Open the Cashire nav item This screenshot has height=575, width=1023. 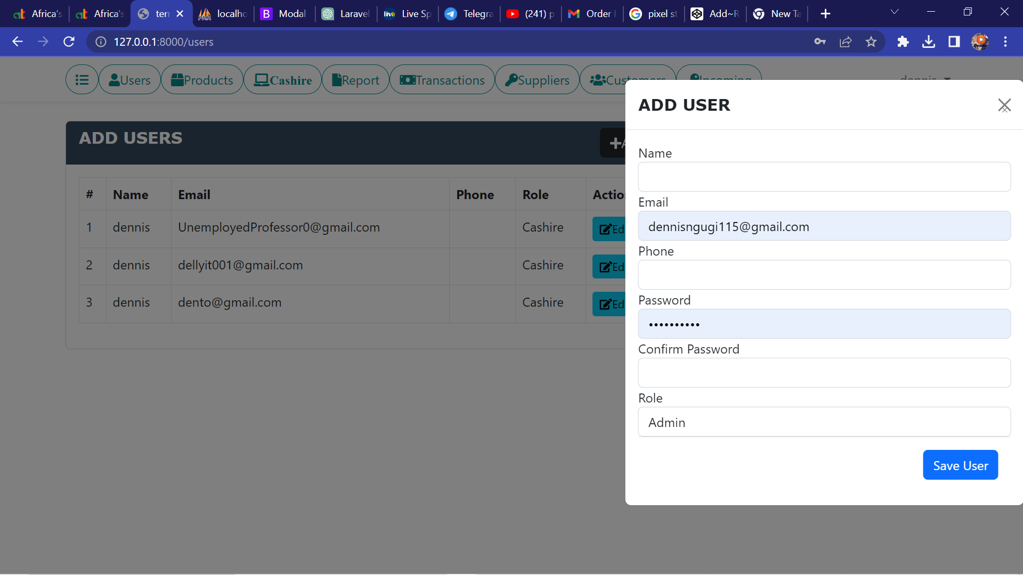point(283,80)
